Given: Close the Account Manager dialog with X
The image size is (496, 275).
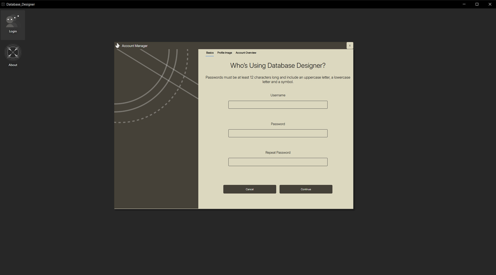Looking at the screenshot, I should coord(350,45).
